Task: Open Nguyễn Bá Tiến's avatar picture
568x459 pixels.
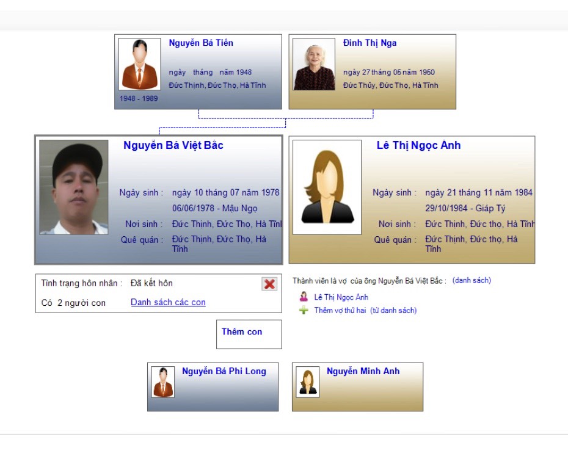Action: point(139,64)
